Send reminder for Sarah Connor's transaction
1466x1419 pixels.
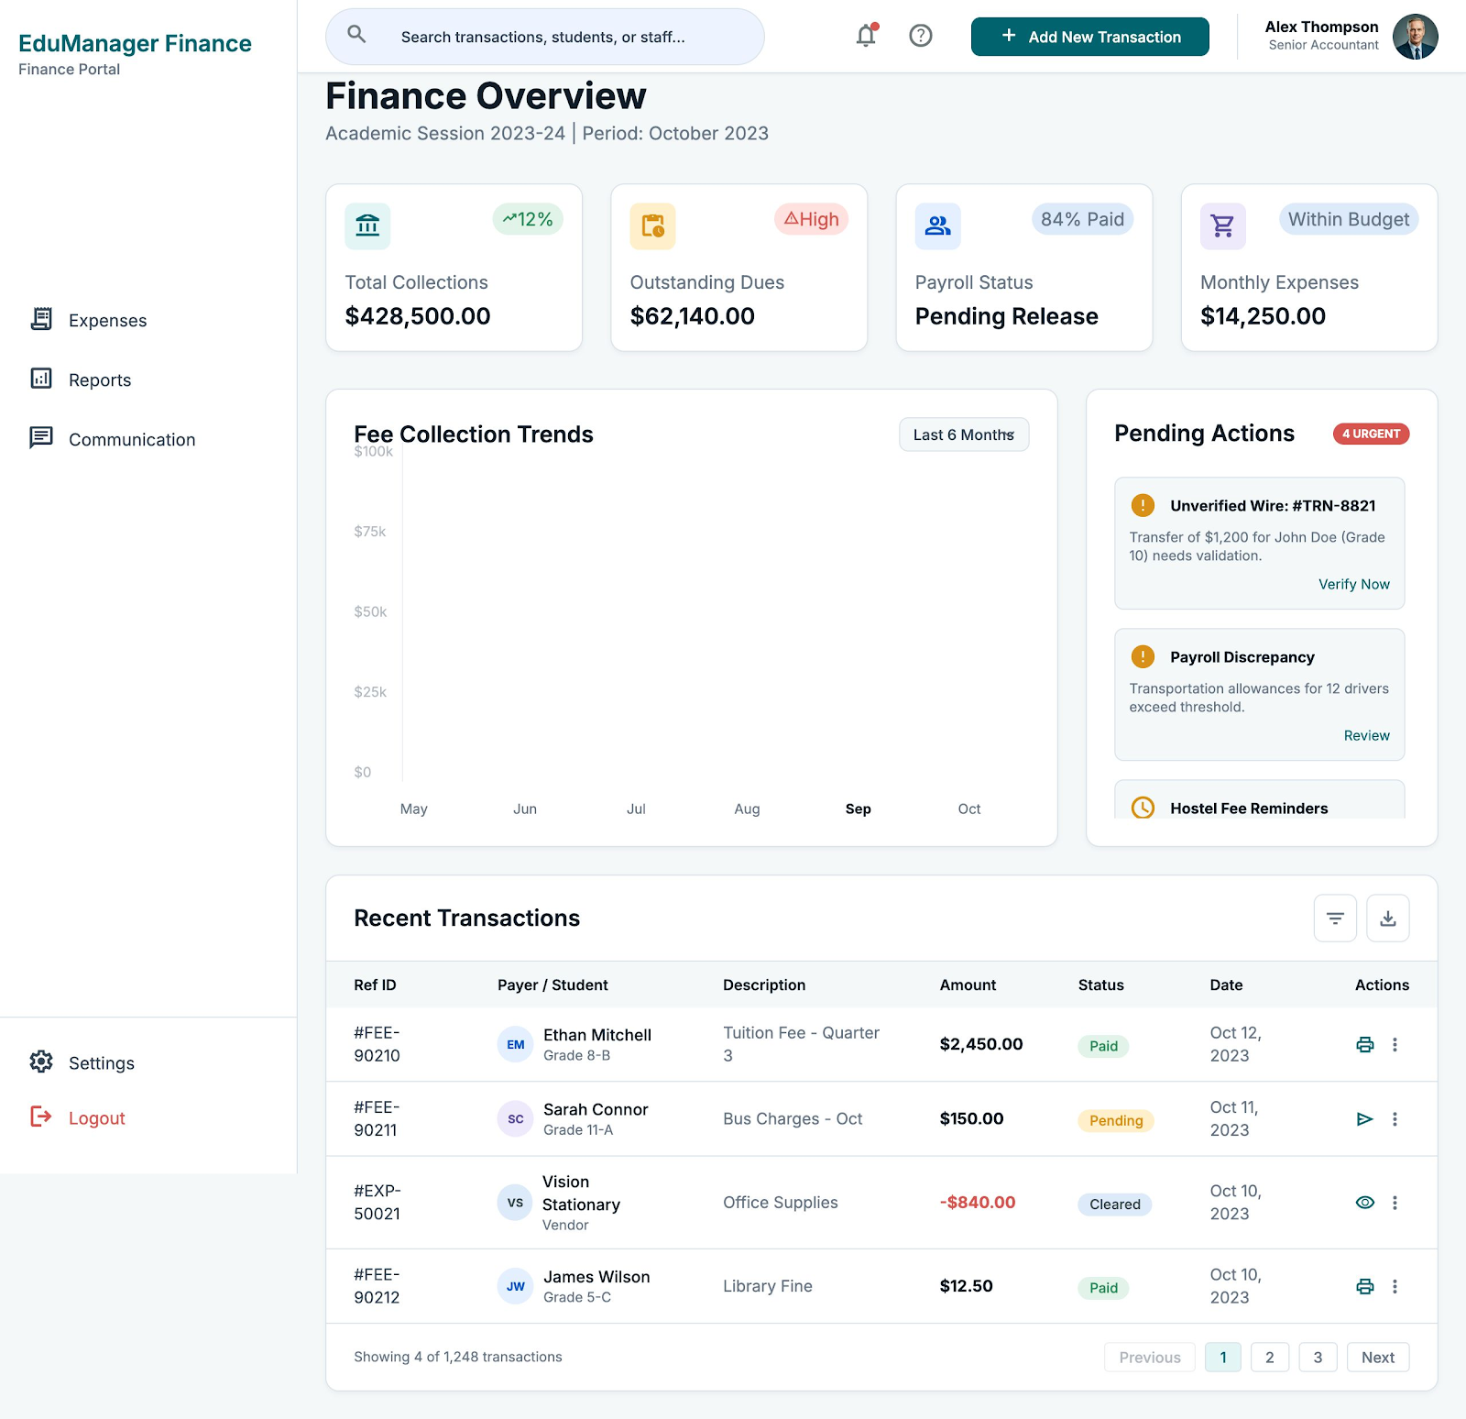pos(1365,1118)
